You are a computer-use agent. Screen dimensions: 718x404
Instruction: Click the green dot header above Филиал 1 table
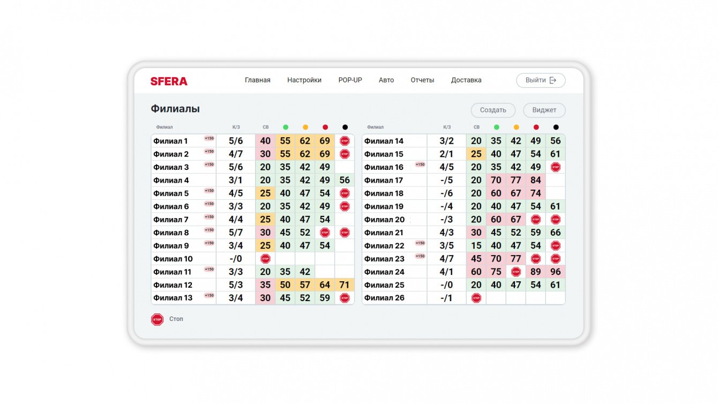286,127
